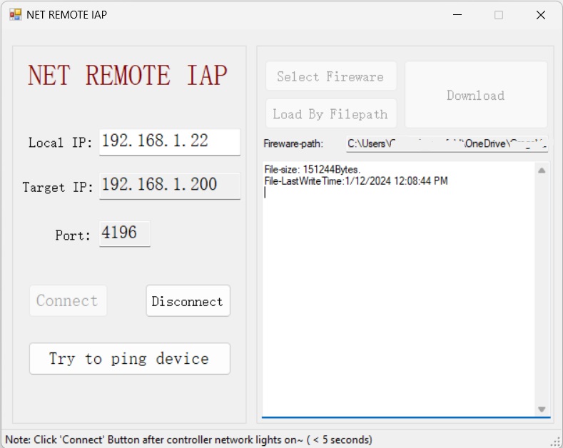Click the NET REMOTE IAP title bar icon

point(15,14)
